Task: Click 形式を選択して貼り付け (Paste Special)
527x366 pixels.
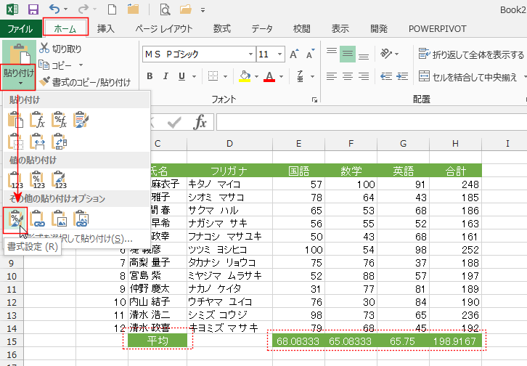Action: (81, 237)
